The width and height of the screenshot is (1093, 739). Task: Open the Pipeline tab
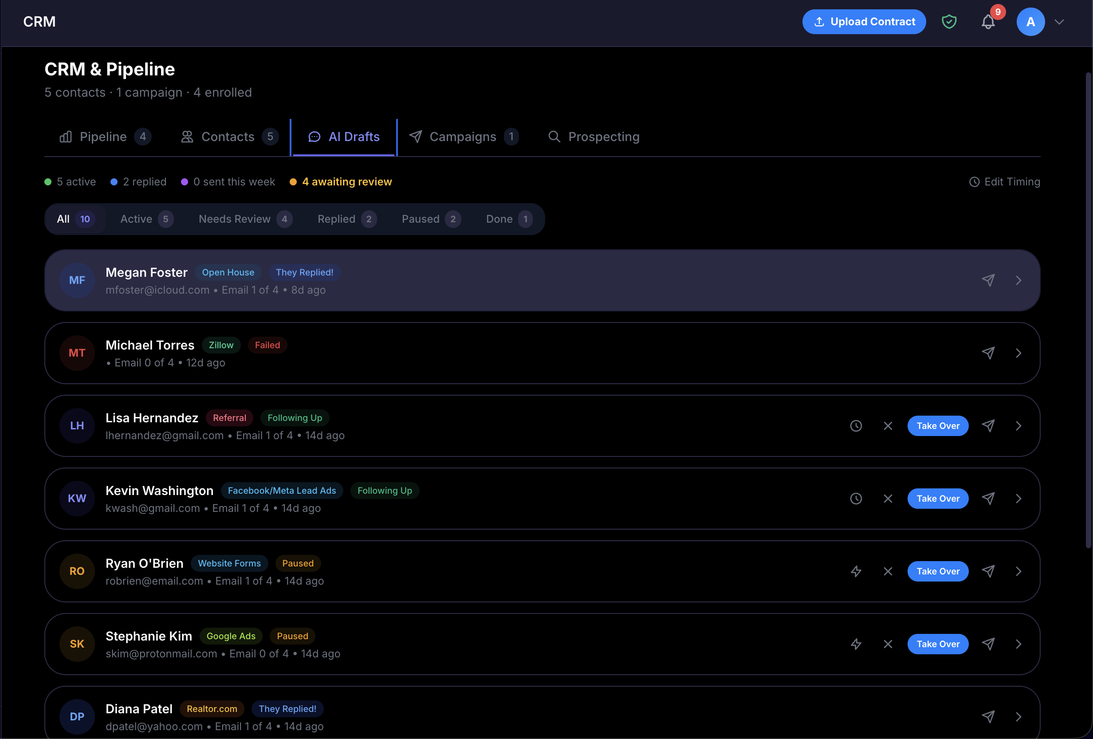click(x=103, y=137)
